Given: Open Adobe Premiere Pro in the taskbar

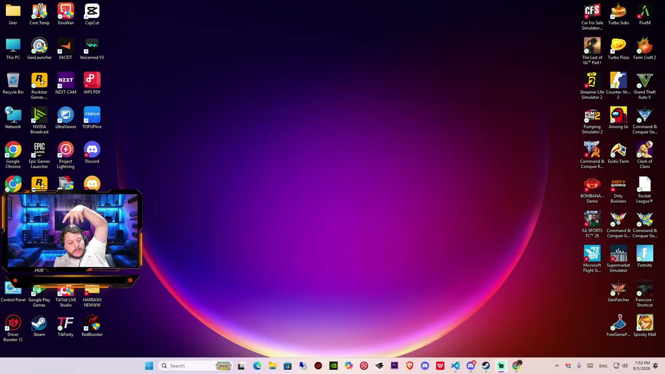Looking at the screenshot, I should click(394, 366).
